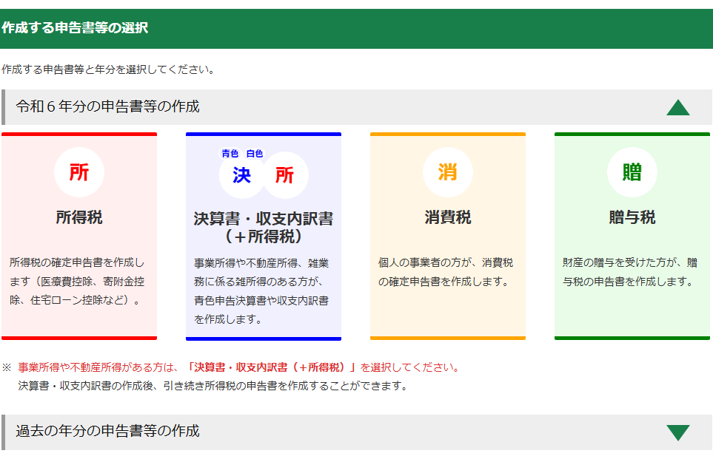This screenshot has width=713, height=476.
Task: Select the 所得税 card title
Action: point(78,217)
